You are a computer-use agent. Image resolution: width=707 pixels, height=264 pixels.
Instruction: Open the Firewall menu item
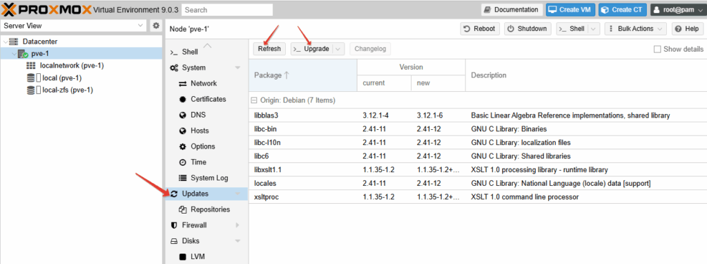[x=206, y=225]
